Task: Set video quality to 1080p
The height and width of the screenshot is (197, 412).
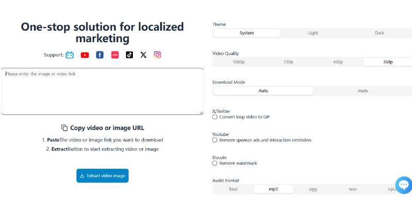Action: (238, 62)
